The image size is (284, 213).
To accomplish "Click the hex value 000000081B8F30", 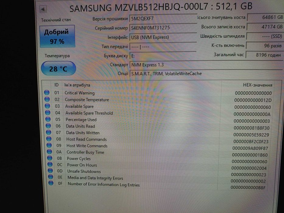I will coord(251,128).
